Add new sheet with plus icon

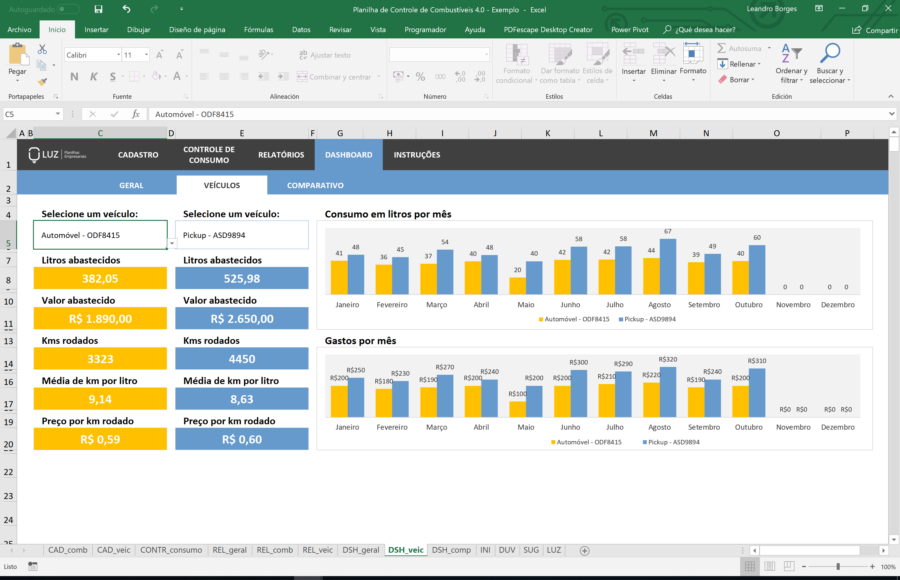click(x=584, y=551)
